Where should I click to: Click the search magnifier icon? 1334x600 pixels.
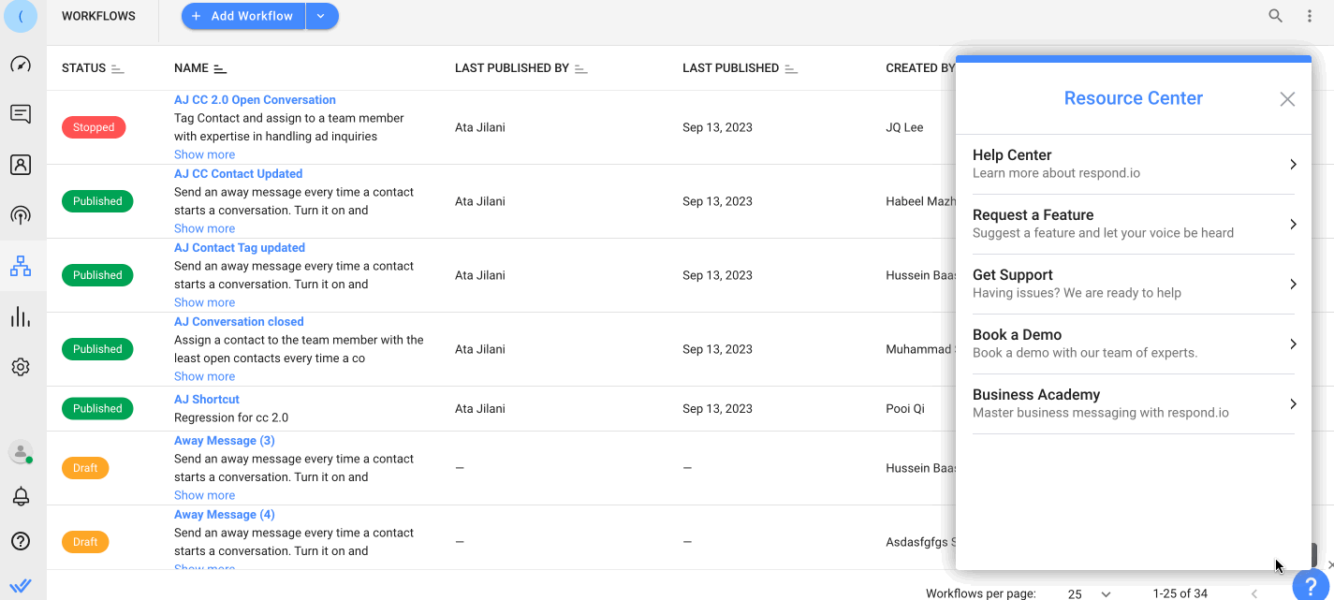tap(1275, 16)
